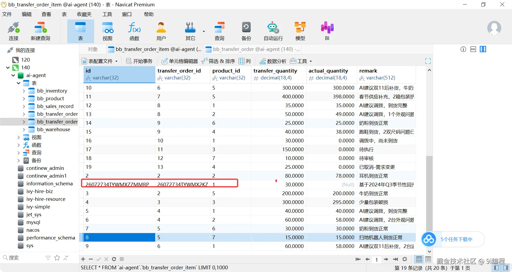Click the 其它 toolbar icon
This screenshot has width=512, height=272.
coord(190,31)
